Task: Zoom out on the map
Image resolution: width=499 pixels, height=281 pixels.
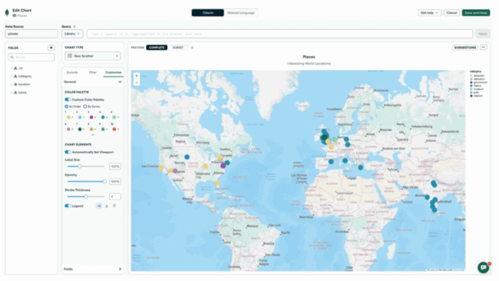Action: (137, 83)
